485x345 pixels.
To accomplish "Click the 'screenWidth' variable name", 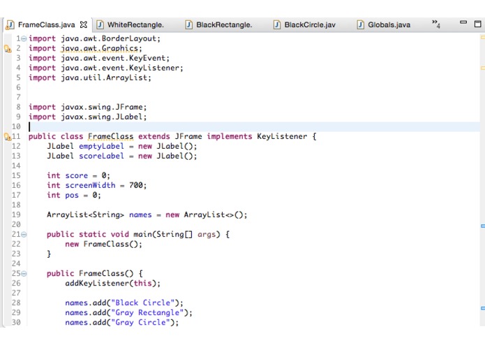I will 90,185.
